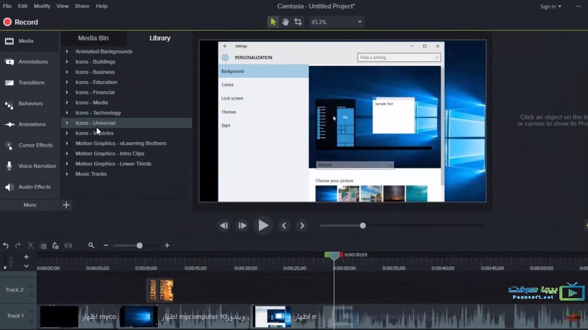
Task: Select the Pan hand tool
Action: [x=285, y=22]
